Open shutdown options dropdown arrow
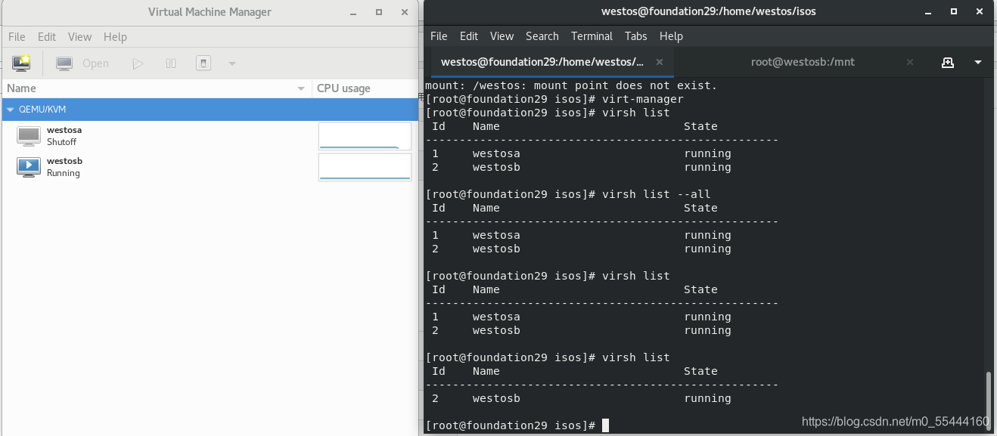The image size is (997, 436). [232, 63]
